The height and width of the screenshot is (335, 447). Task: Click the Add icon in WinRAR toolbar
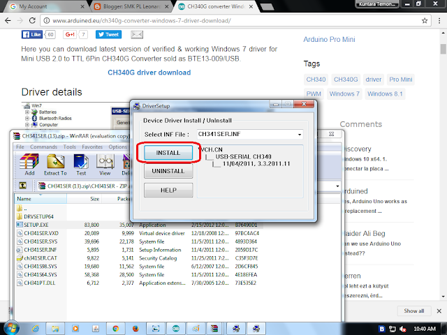pyautogui.click(x=29, y=165)
